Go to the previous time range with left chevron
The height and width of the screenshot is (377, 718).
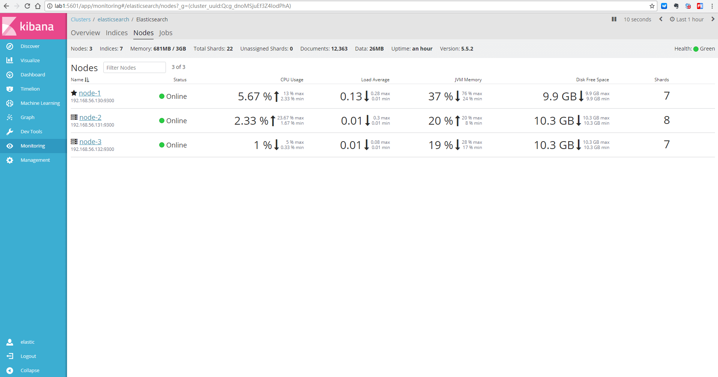click(x=661, y=19)
